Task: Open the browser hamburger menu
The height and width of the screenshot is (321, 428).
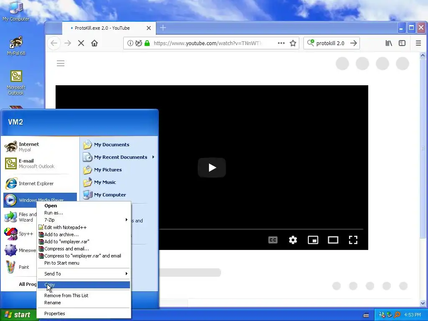Action: 418,43
